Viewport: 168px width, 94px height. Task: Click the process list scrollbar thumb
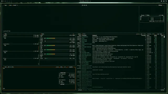coord(164,37)
